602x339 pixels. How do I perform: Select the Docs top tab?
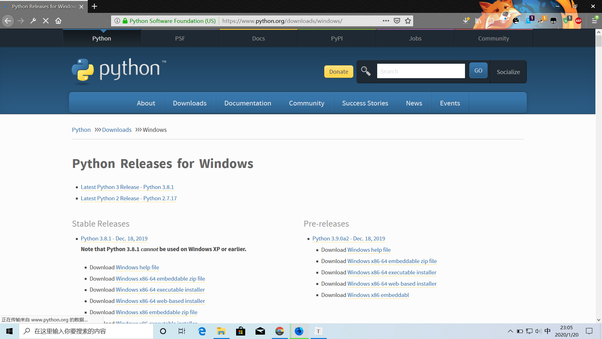pos(259,38)
